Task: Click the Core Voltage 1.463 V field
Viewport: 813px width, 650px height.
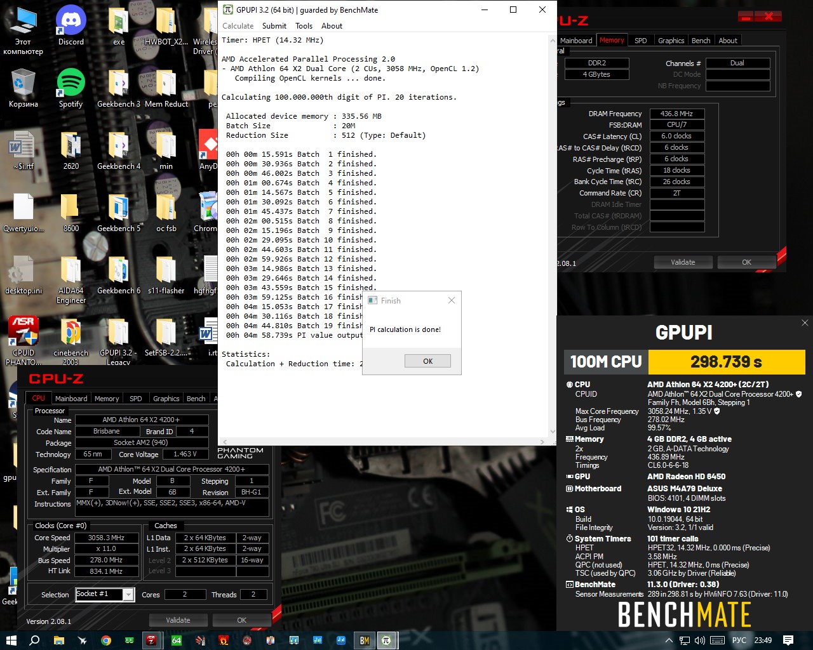Action: [x=185, y=454]
